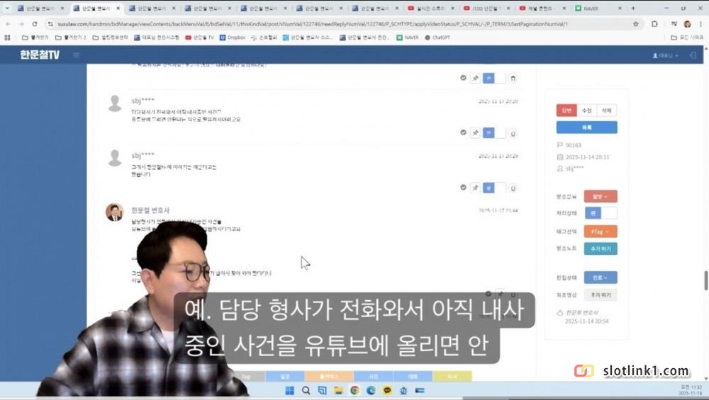The width and height of the screenshot is (709, 400).
Task: Click the check-circle icon of the topmost comment
Action: click(x=463, y=78)
